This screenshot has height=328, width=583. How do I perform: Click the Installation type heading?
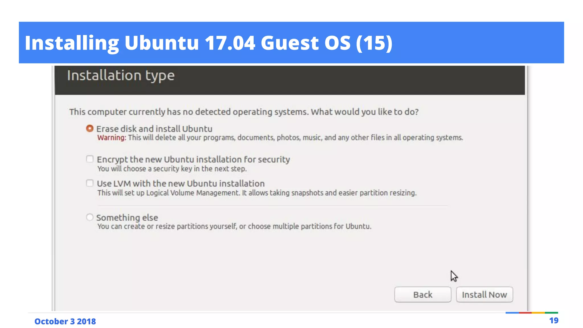coord(121,76)
